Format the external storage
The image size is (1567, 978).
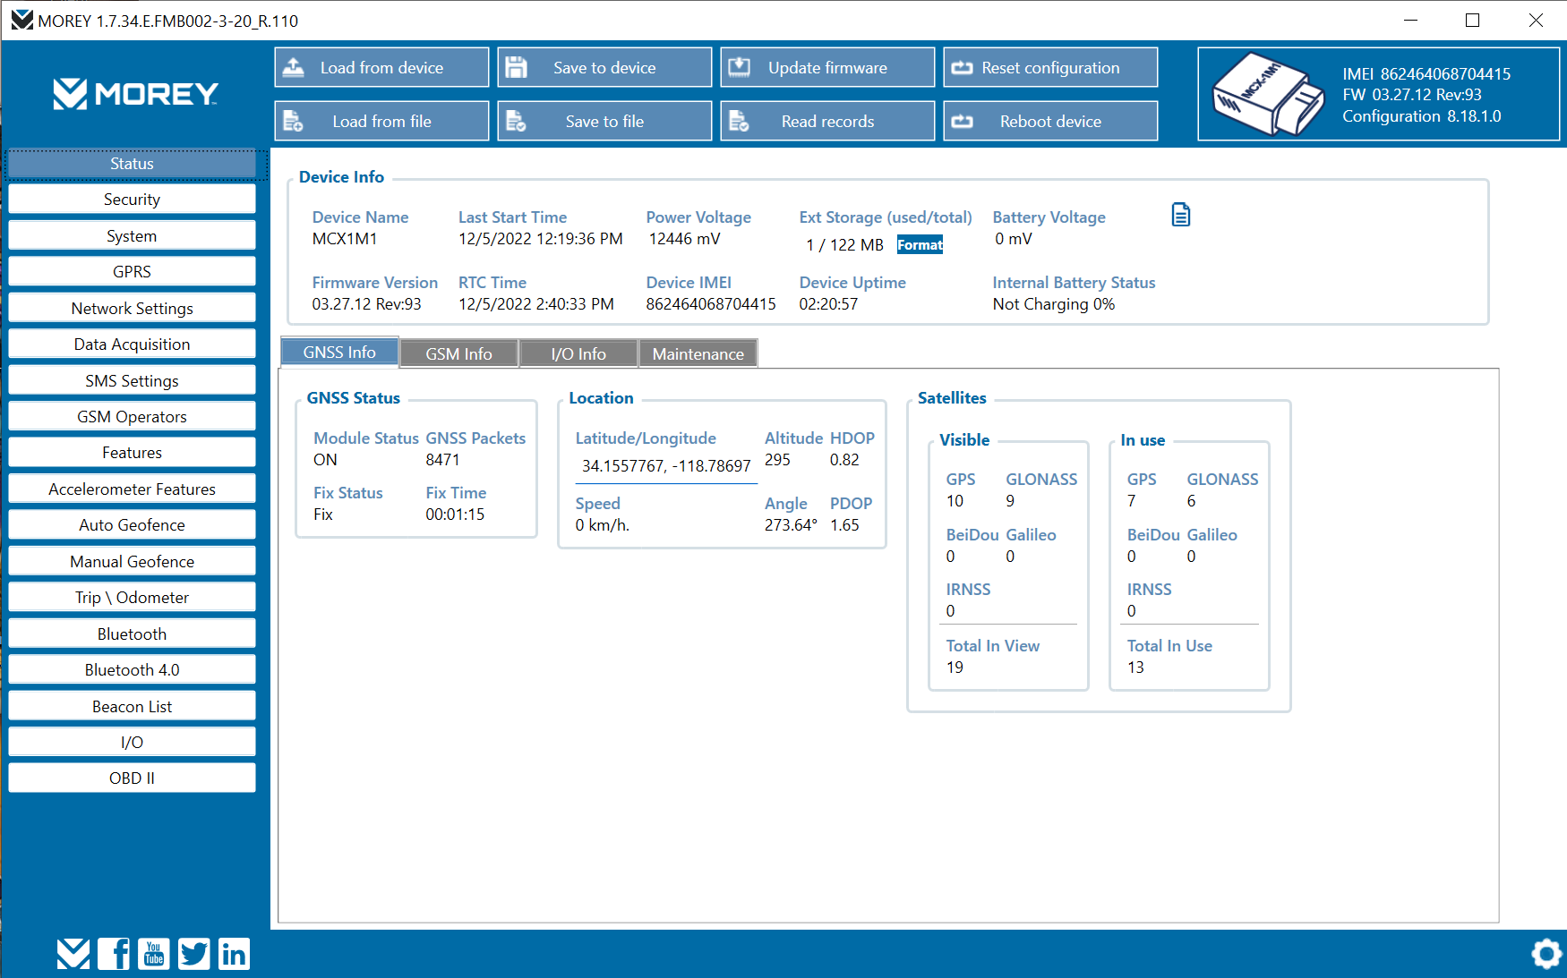coord(920,245)
